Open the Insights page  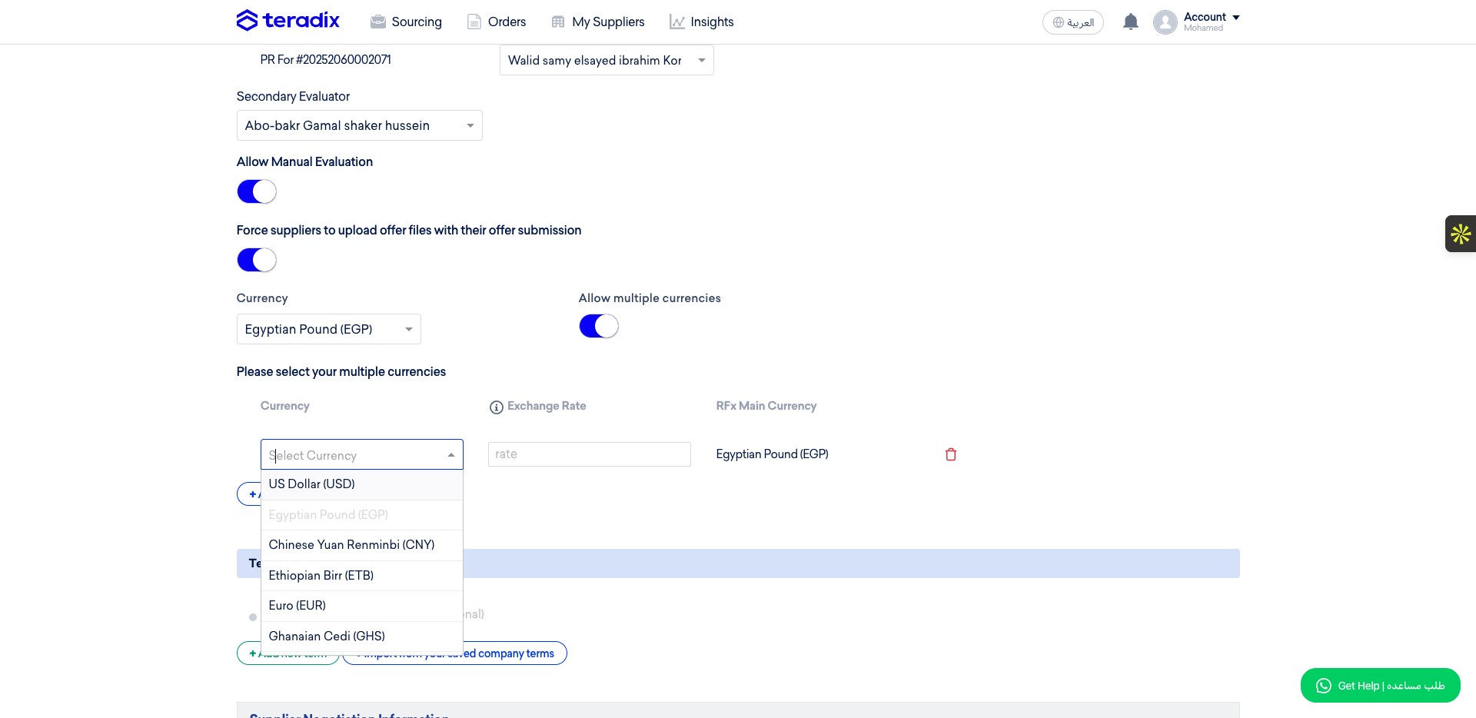point(701,22)
